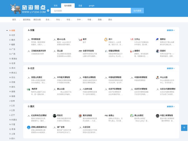This screenshot has width=188, height=141.
Task: Open the 中华航天博物馆 listing
Action: pos(63,77)
